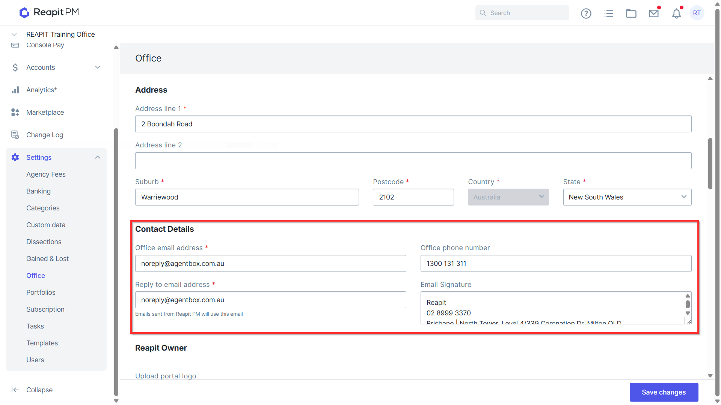Screen dimensions: 721x405
Task: Collapse the sidebar navigation
Action: coord(32,390)
